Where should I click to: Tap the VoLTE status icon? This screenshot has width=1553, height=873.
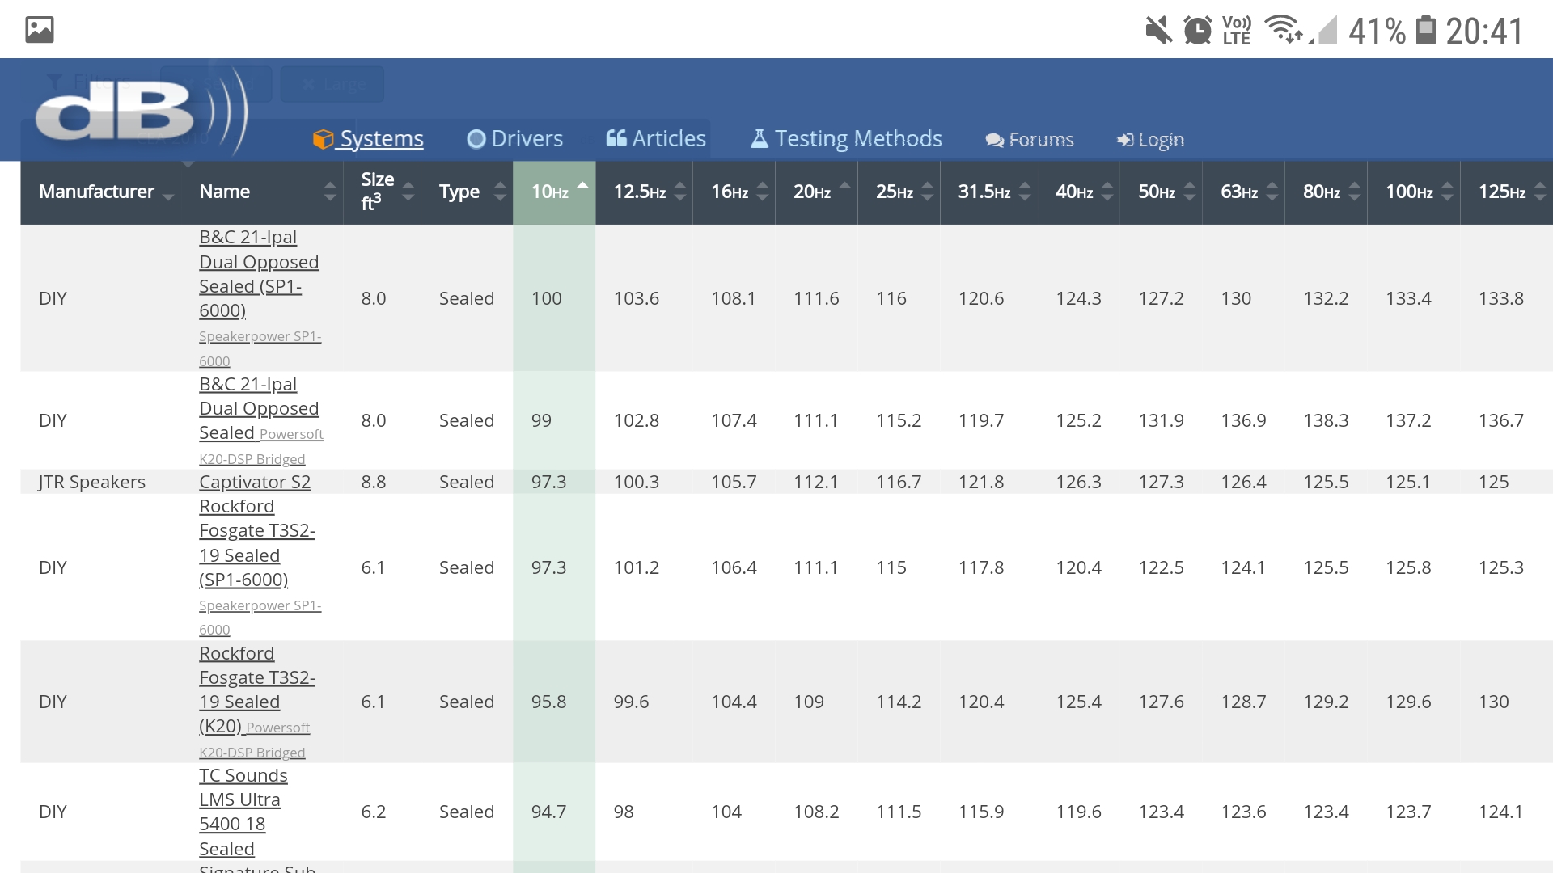click(1237, 31)
